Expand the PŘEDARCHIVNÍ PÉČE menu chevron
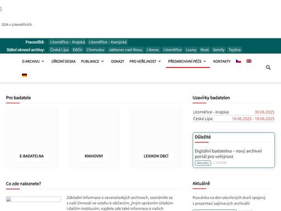Image resolution: width=281 pixels, height=211 pixels. pyautogui.click(x=205, y=61)
